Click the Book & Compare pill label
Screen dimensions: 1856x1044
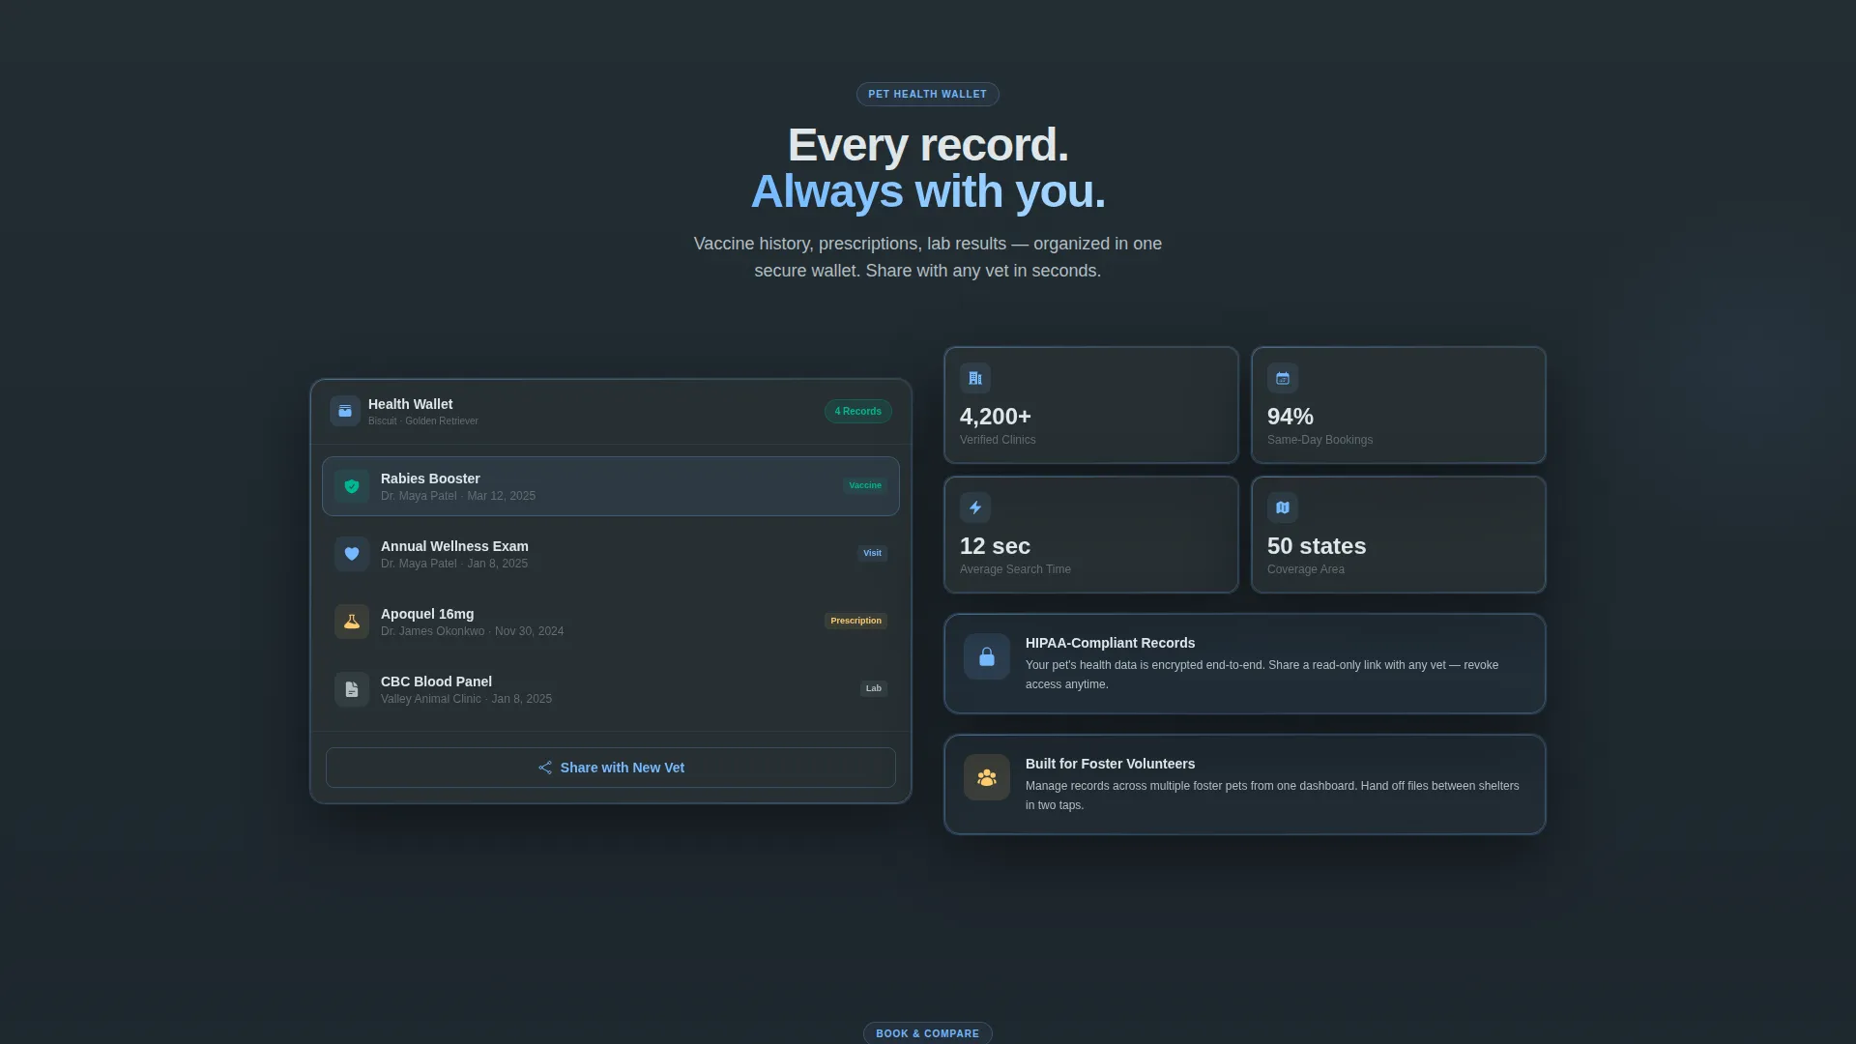[x=928, y=1033]
